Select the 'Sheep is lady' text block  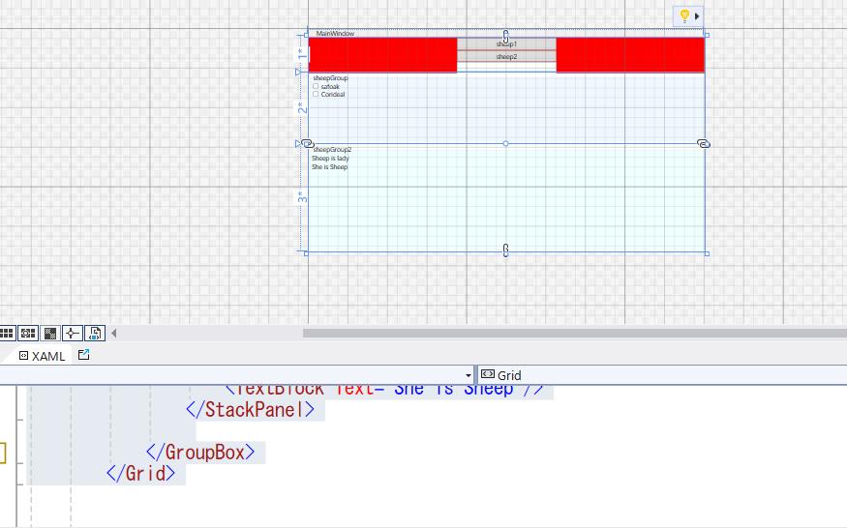click(x=330, y=159)
